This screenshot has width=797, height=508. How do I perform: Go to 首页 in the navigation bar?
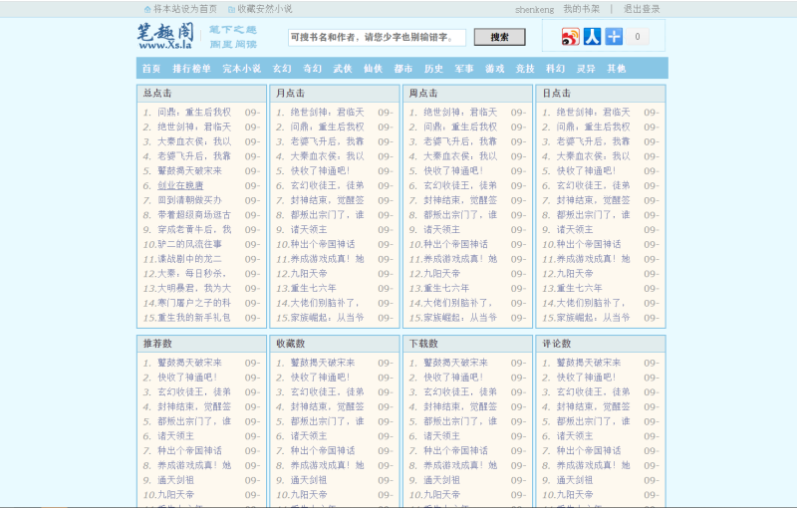click(151, 69)
